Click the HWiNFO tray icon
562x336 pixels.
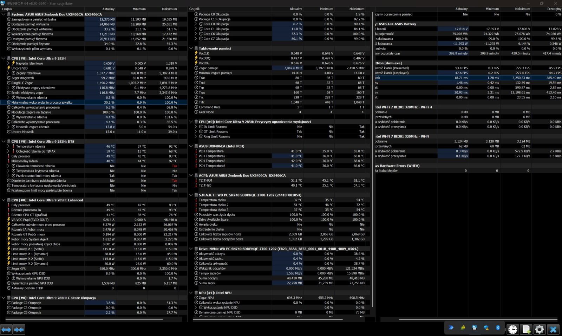tap(475, 328)
